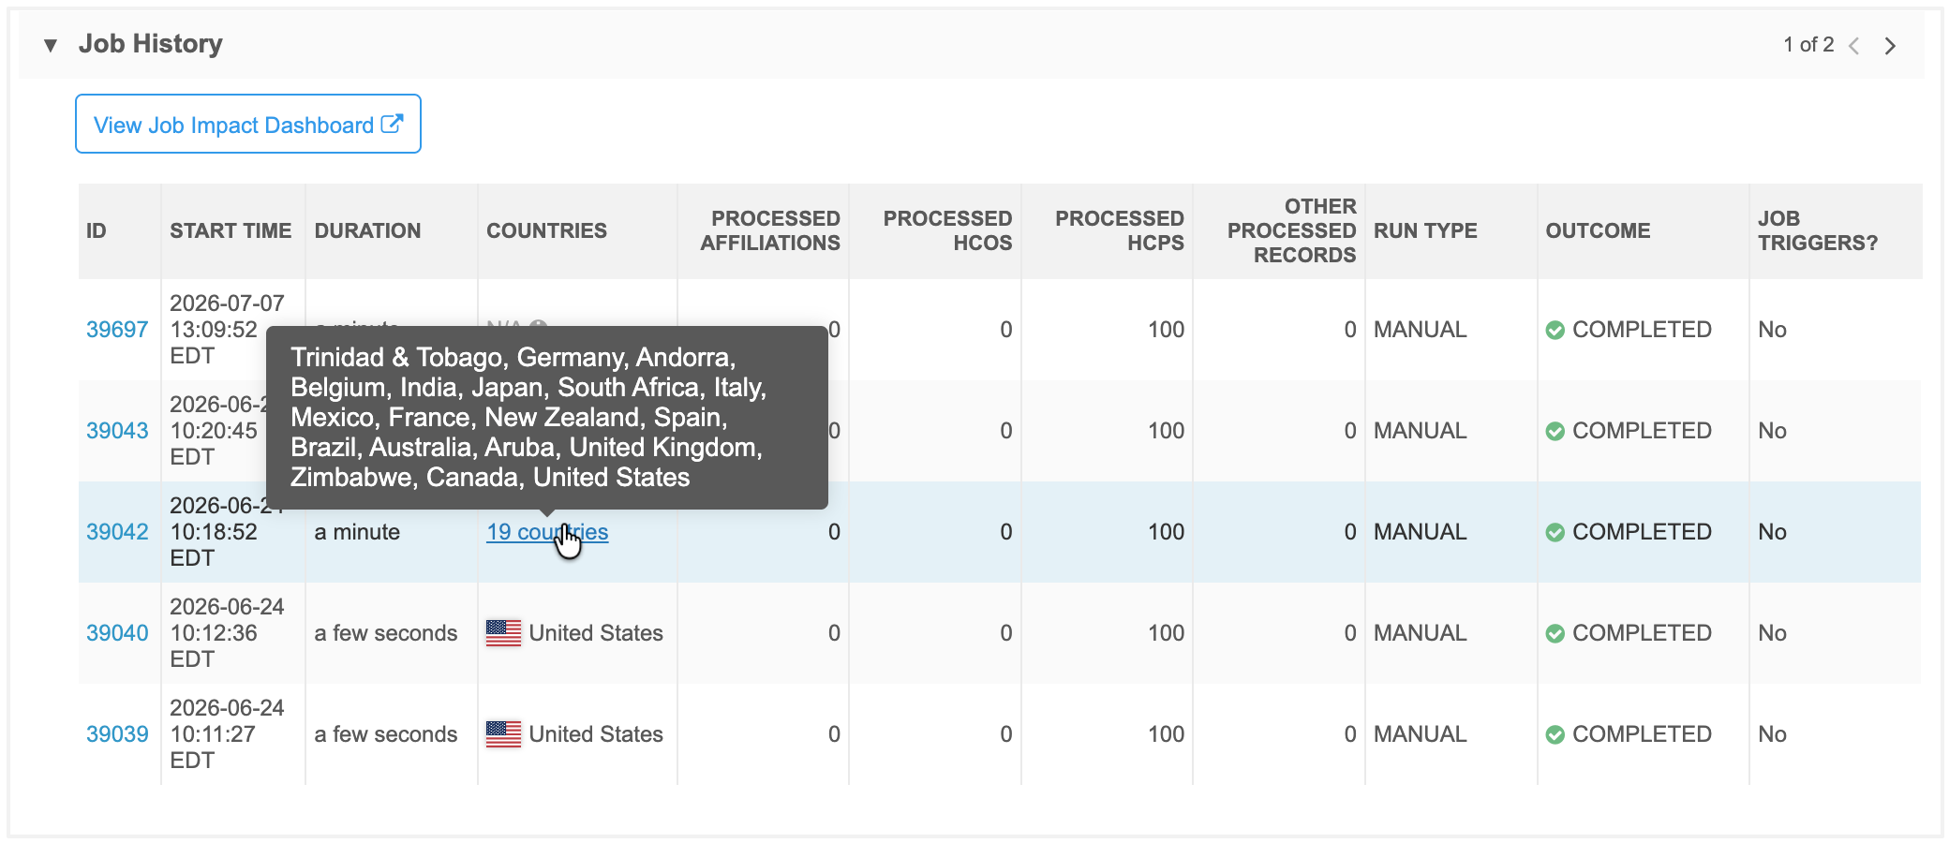Viewport: 1949px width, 843px height.
Task: Click 'a few seconds' duration in row 39040
Action: point(386,633)
